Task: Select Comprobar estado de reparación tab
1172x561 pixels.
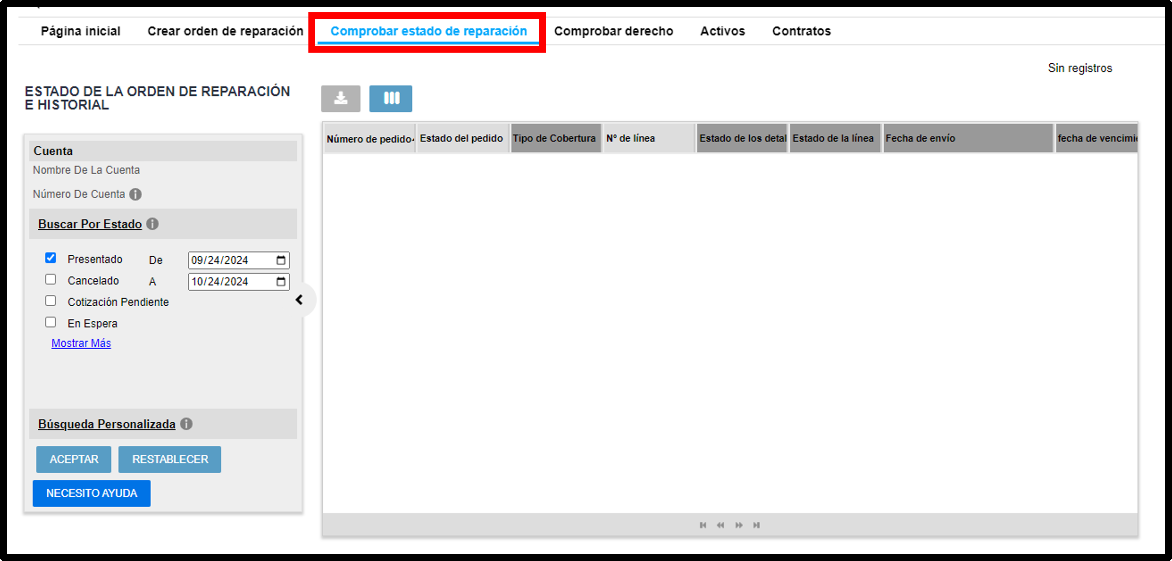Action: tap(429, 31)
